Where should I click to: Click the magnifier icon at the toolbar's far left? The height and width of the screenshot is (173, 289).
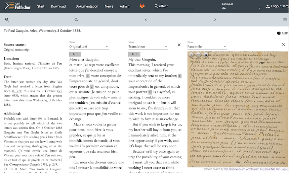pos(7,20)
